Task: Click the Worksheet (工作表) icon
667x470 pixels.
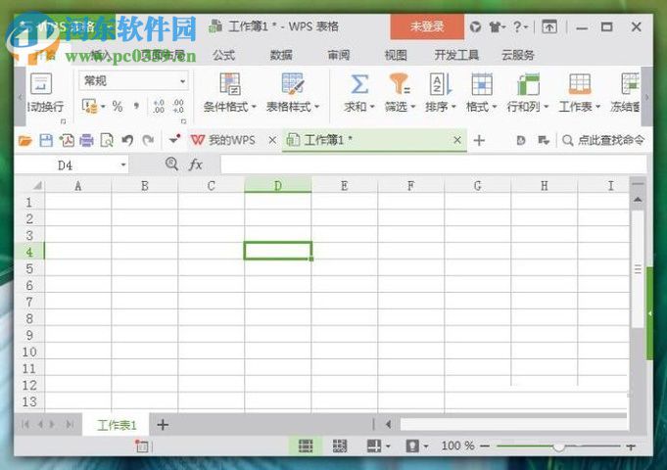Action: point(580,84)
